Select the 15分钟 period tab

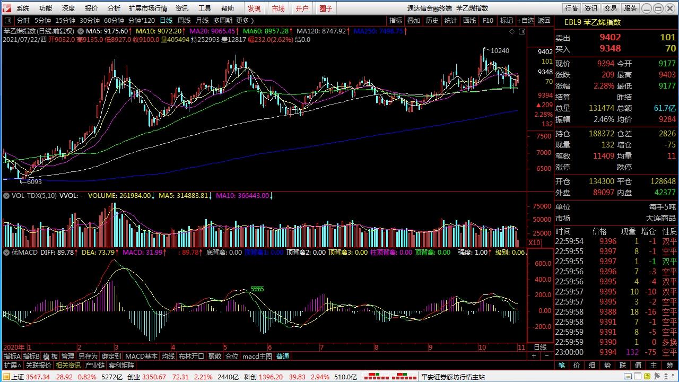point(65,21)
